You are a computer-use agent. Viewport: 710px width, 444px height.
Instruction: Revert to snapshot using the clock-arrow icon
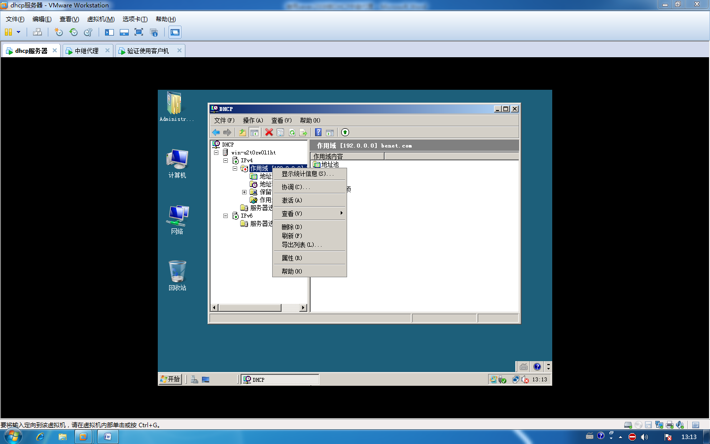pos(73,32)
